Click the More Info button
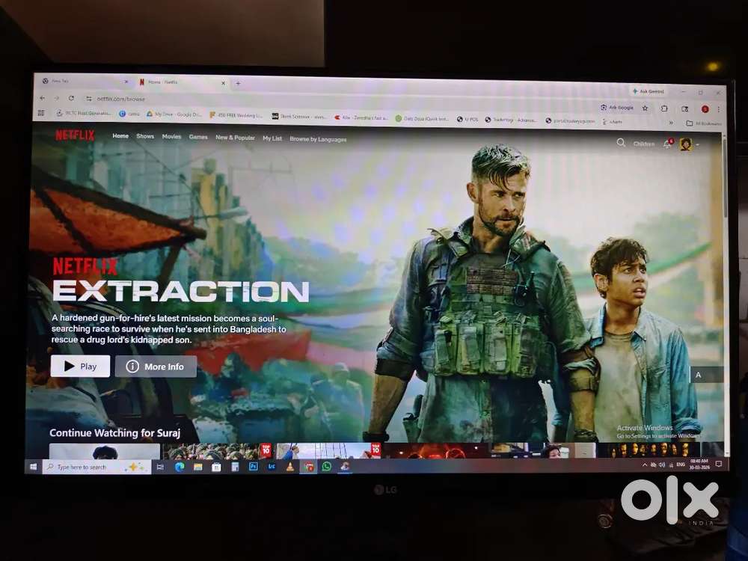The width and height of the screenshot is (748, 561). point(156,367)
